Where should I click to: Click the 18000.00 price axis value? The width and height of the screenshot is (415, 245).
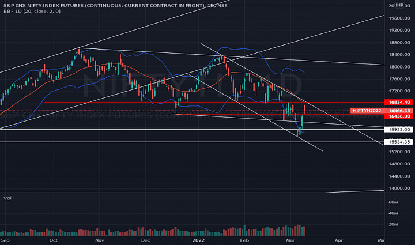tap(399, 67)
